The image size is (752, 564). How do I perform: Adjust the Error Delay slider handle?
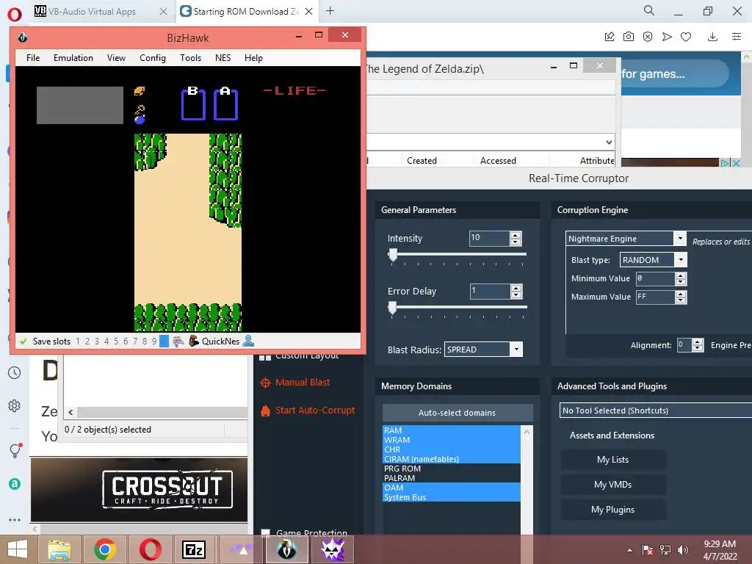click(x=392, y=308)
